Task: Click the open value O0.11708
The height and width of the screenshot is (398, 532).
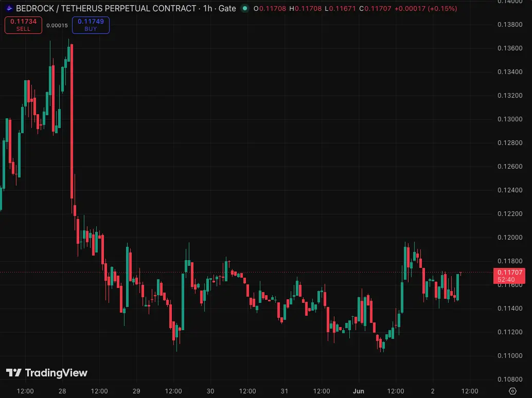Action: [x=270, y=8]
